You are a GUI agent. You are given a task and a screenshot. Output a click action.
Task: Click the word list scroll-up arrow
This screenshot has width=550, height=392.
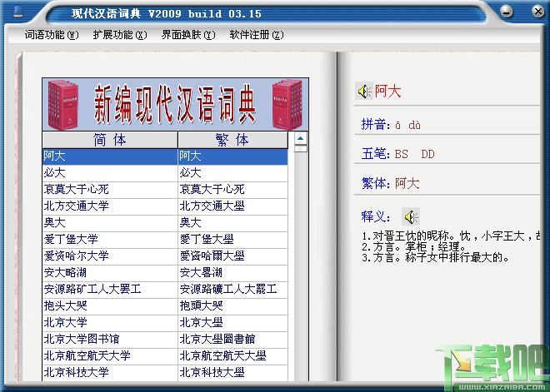tap(300, 138)
